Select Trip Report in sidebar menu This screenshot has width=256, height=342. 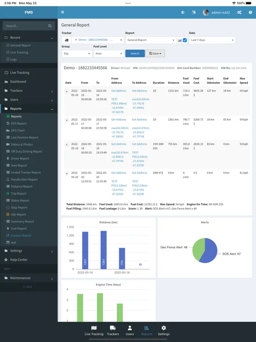point(19,193)
